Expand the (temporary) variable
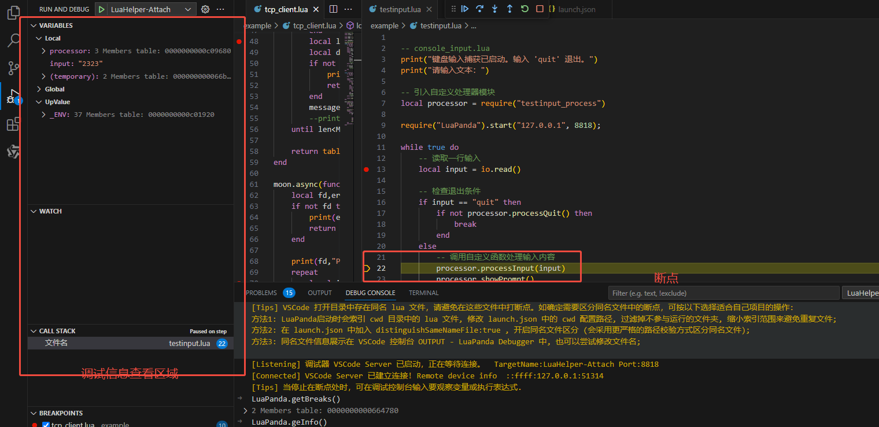Screen dimensions: 879x427 (44, 76)
